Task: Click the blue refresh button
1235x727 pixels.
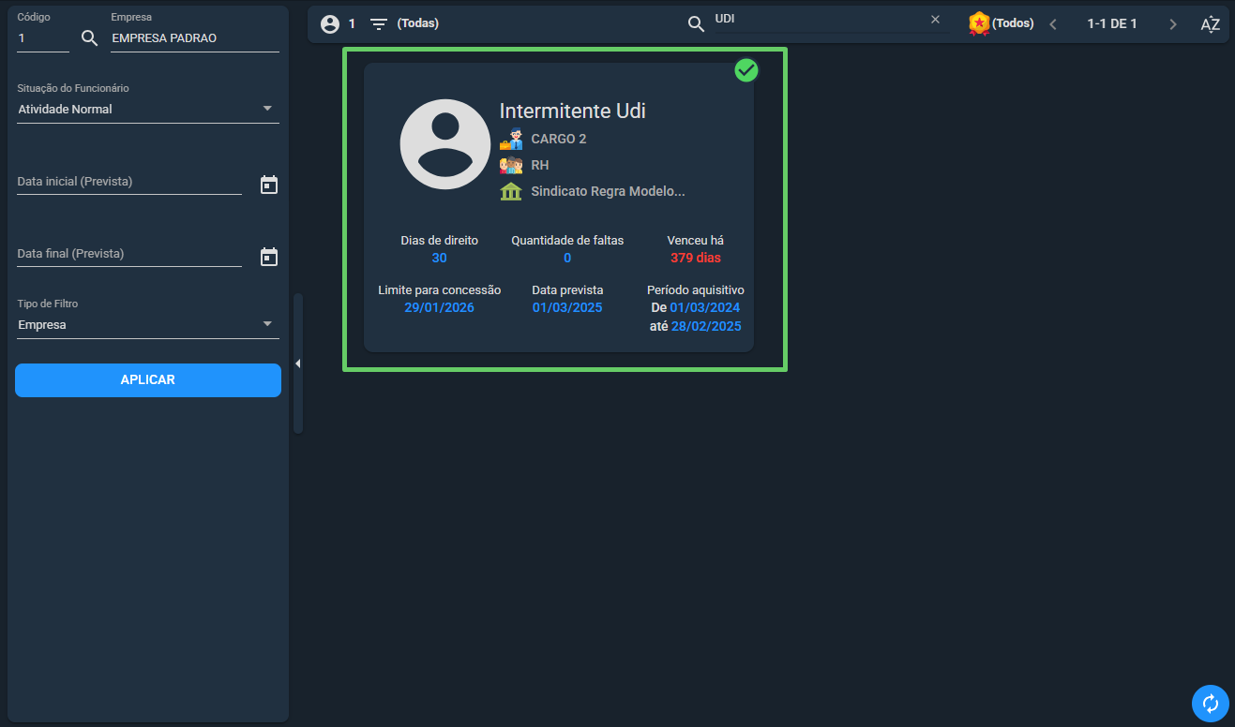Action: pos(1210,703)
